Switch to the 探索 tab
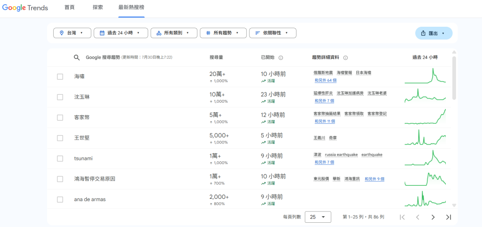Screen dimensions: 482x227 [x=98, y=8]
